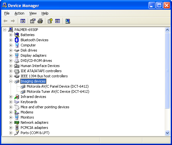Expand the Modems node

click(x=11, y=112)
